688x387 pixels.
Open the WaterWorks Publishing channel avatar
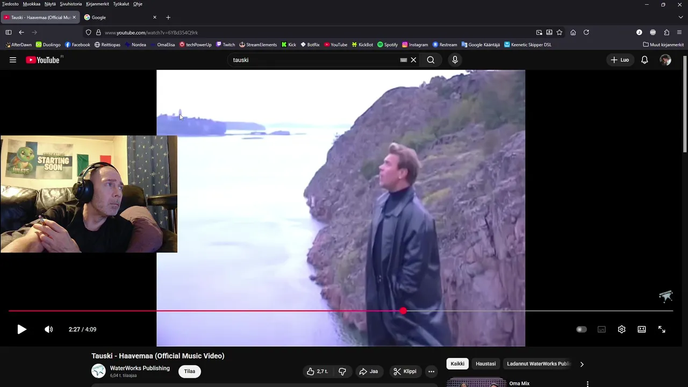click(98, 371)
